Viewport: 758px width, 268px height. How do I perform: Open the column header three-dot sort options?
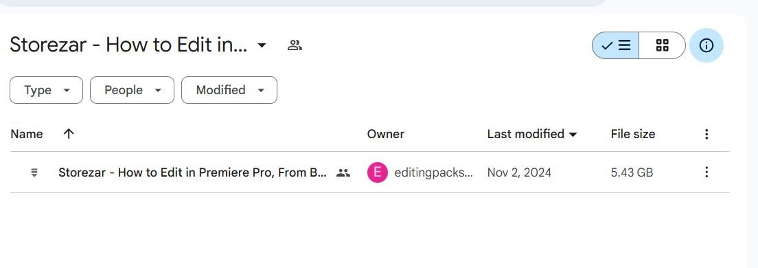707,134
